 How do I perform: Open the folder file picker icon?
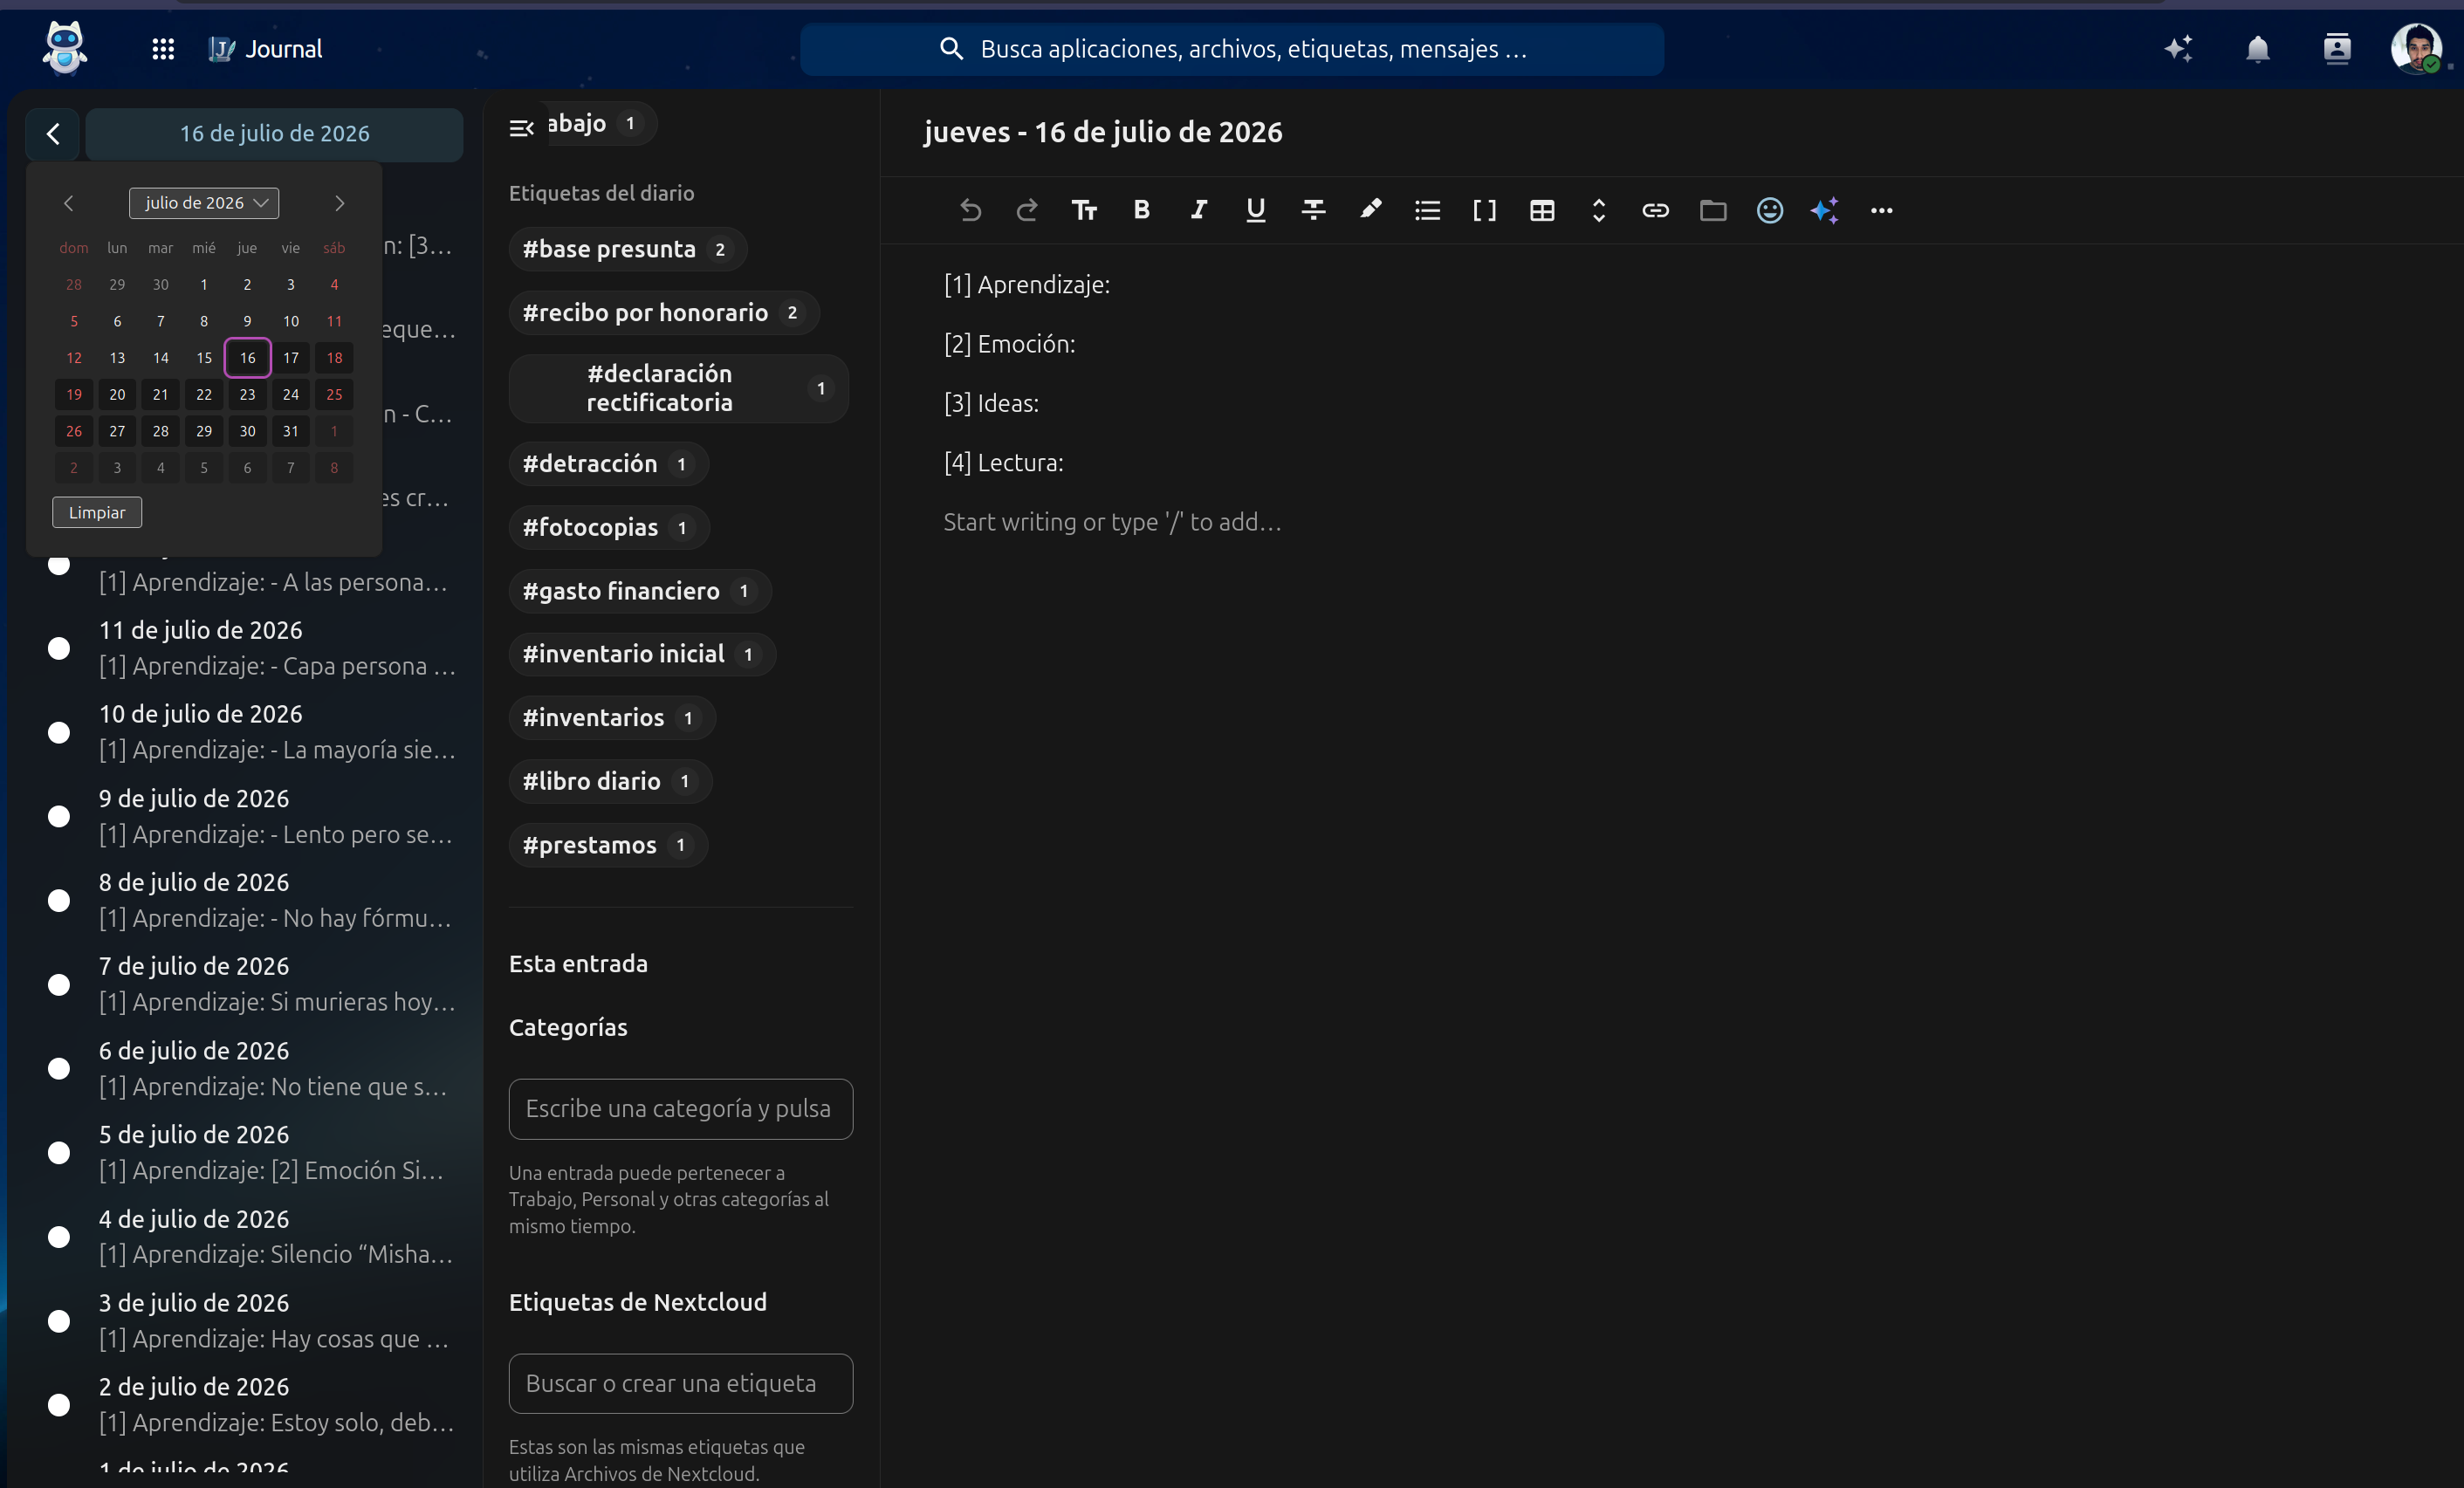pos(1713,210)
